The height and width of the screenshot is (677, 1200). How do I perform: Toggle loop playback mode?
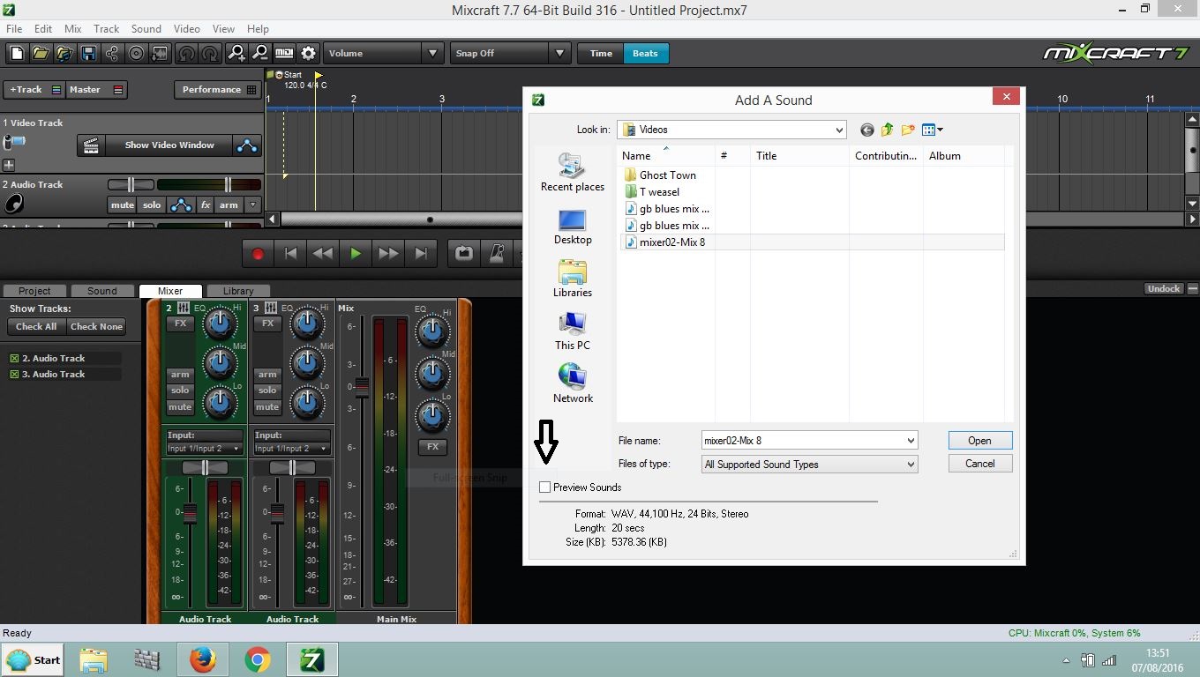pos(464,254)
